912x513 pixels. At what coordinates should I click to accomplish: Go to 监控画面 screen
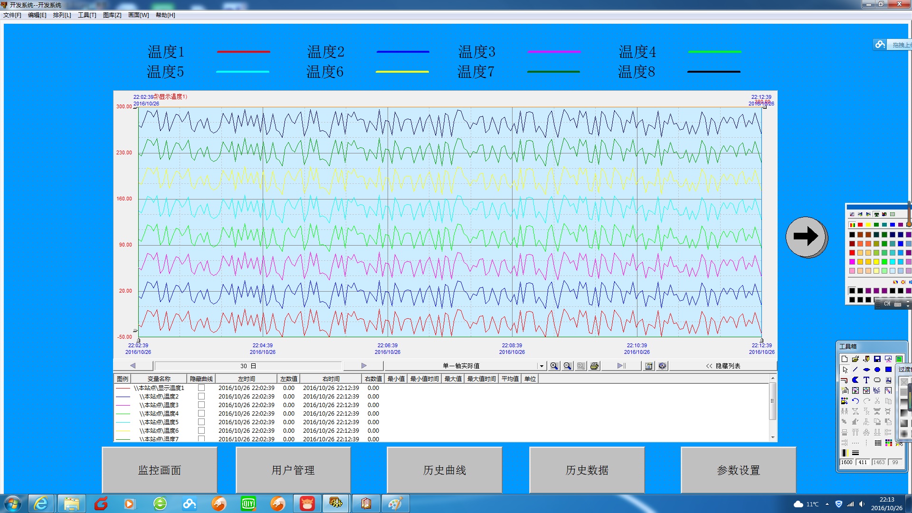(160, 470)
